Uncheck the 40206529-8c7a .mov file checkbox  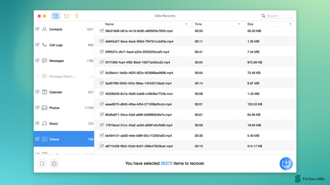[x=102, y=93]
